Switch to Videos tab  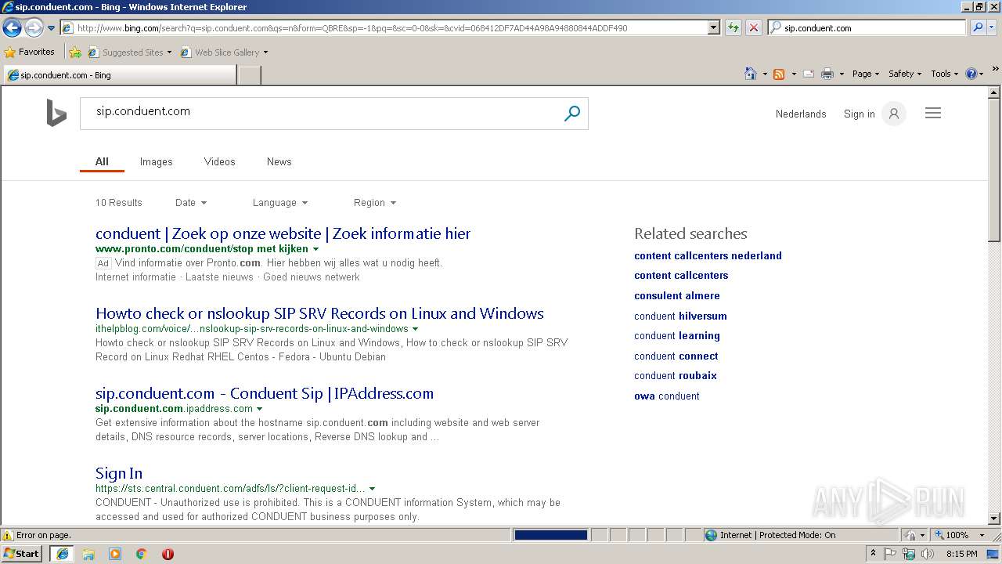(219, 161)
